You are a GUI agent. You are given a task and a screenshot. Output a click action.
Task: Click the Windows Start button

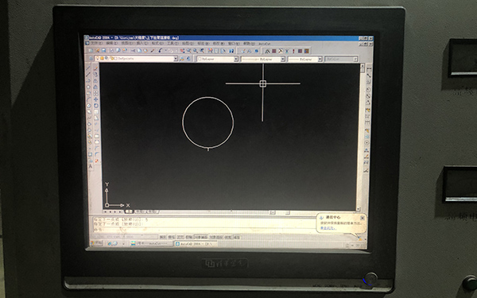[x=96, y=243]
